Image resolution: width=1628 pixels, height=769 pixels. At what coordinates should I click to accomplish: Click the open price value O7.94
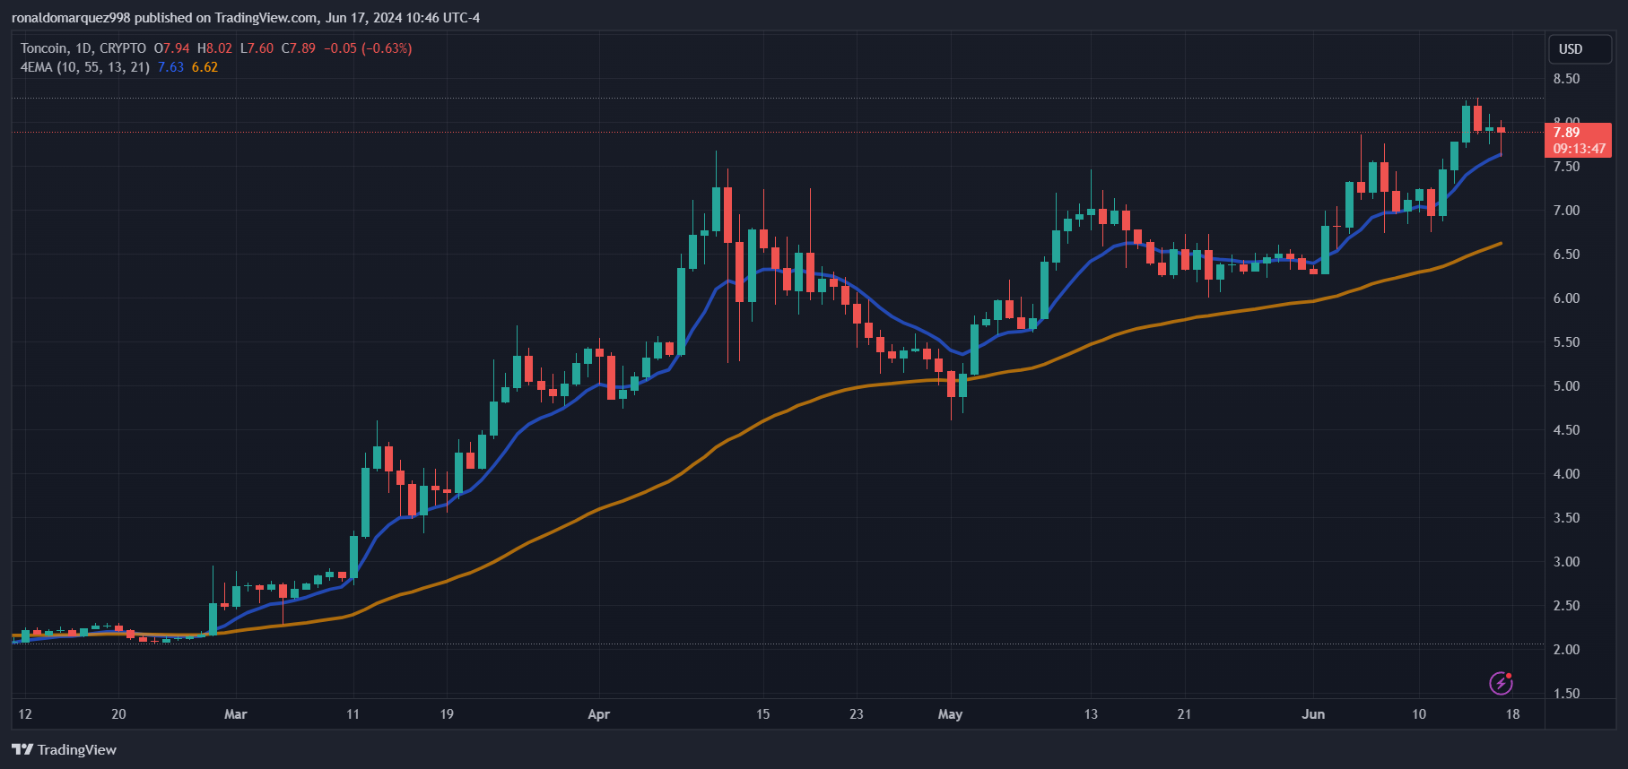171,48
